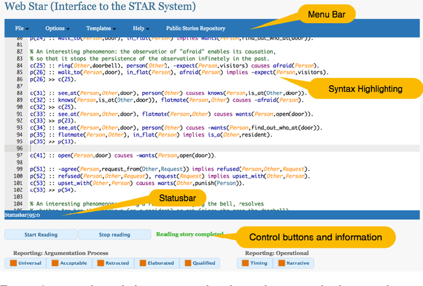Enable Acceptable argumentation reporting
The image size is (423, 286).
(68, 263)
